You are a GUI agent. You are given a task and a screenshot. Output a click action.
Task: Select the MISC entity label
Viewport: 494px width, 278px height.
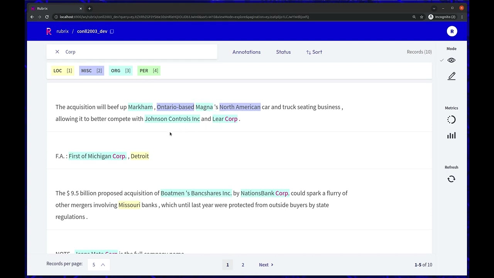(91, 71)
